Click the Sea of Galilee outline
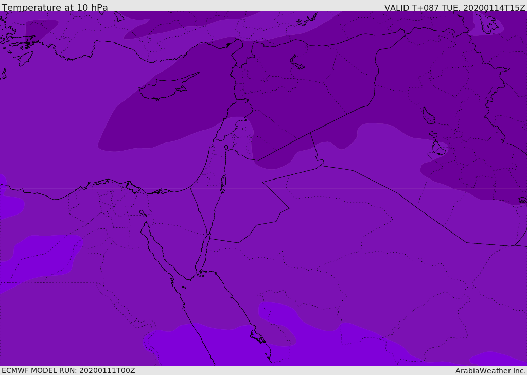The height and width of the screenshot is (375, 527). click(226, 148)
